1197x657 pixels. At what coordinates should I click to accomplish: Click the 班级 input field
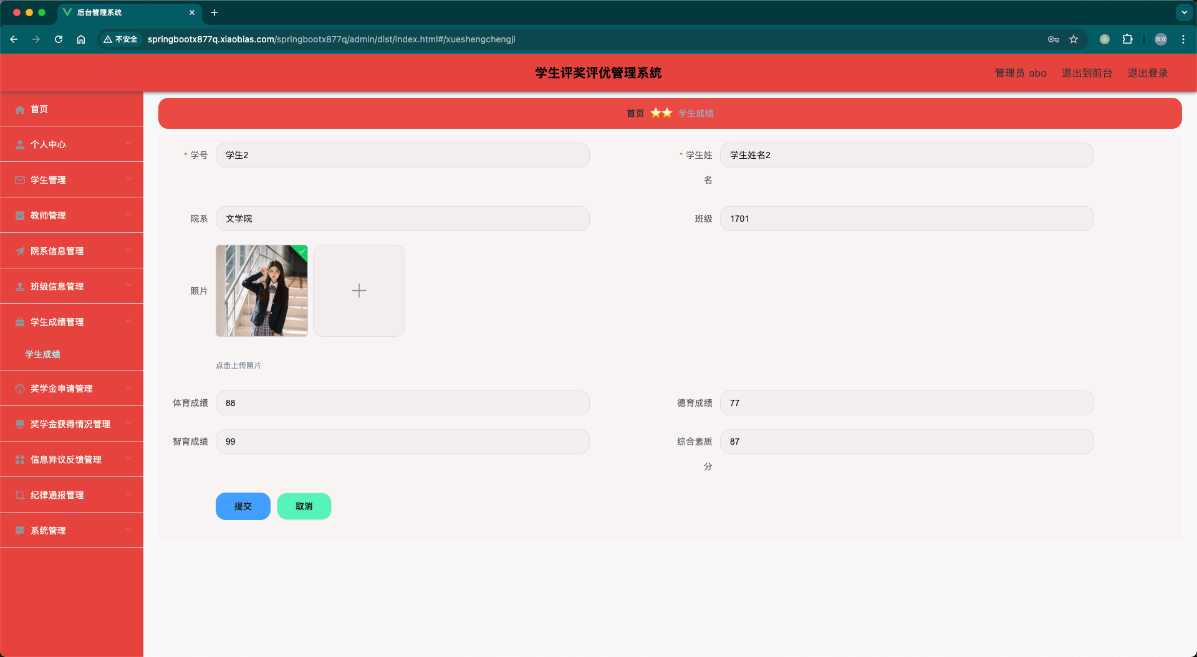click(x=907, y=219)
